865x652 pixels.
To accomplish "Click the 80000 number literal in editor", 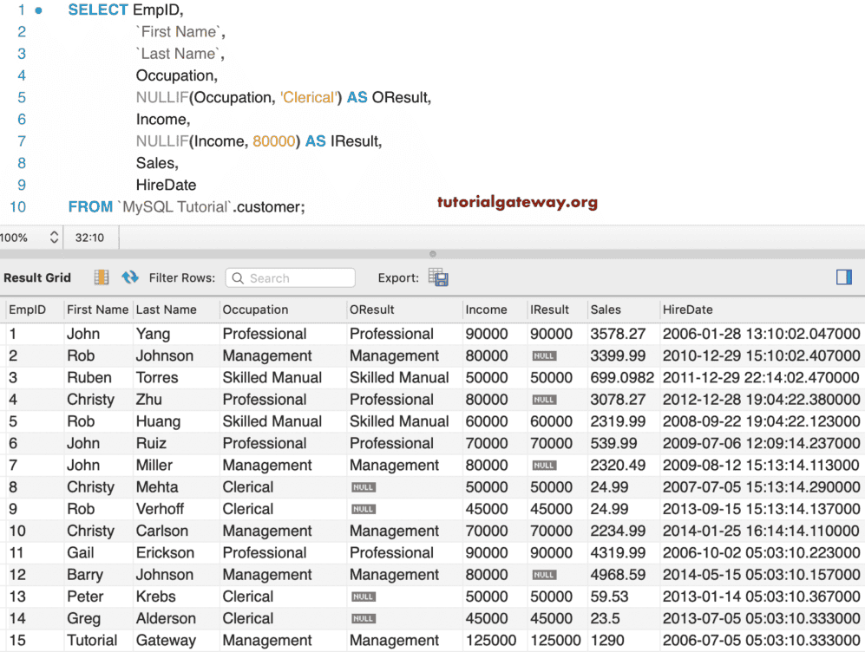I will 274,141.
